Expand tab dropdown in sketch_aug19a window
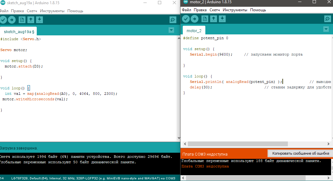The height and width of the screenshot is (181, 333). (x=171, y=30)
